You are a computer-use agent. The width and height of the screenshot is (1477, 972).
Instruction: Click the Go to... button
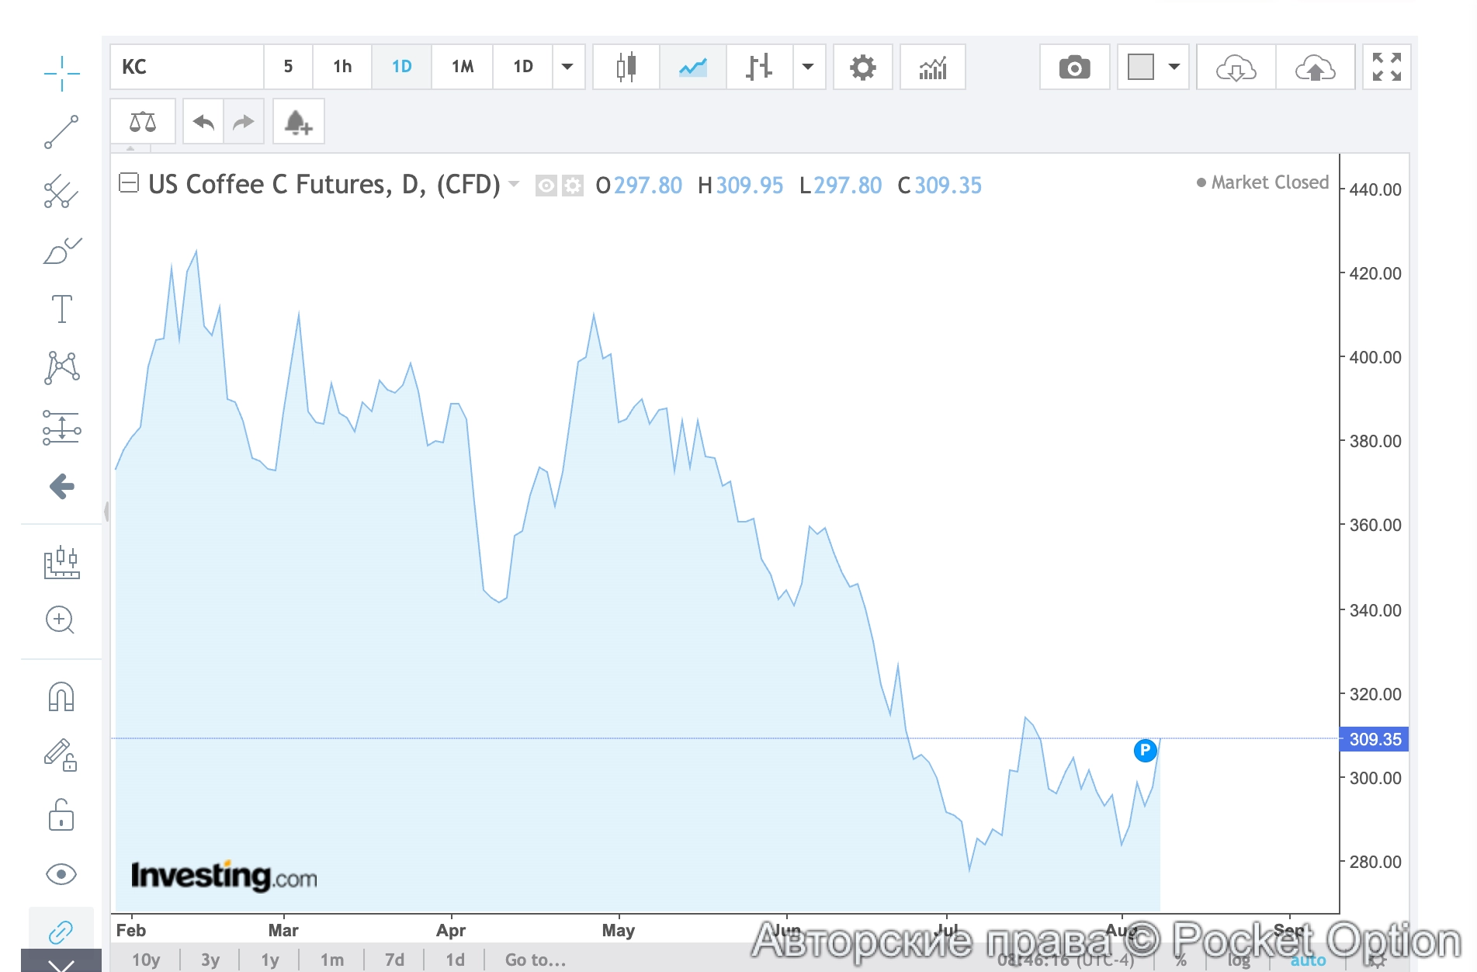tap(536, 960)
